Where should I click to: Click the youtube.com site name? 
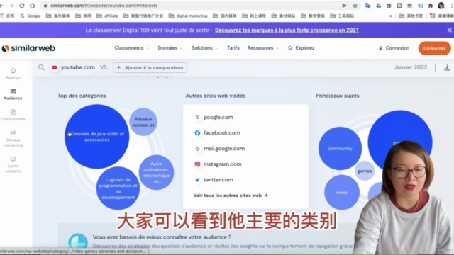[77, 67]
